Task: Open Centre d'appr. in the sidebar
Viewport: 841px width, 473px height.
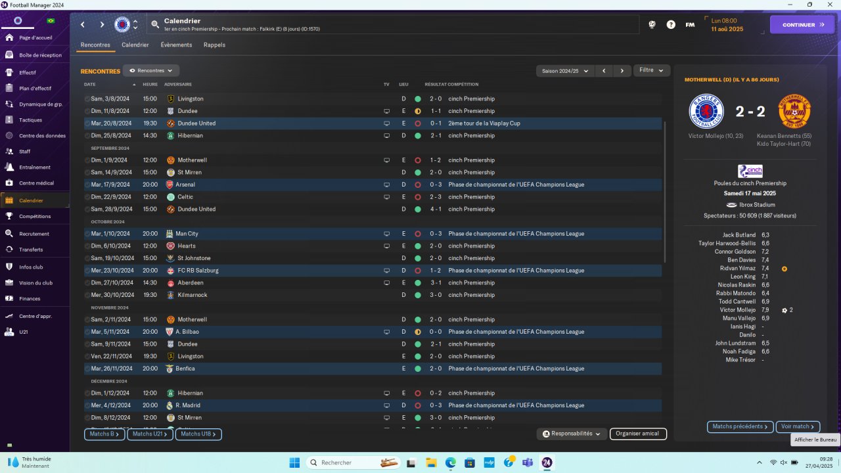Action: click(x=35, y=316)
